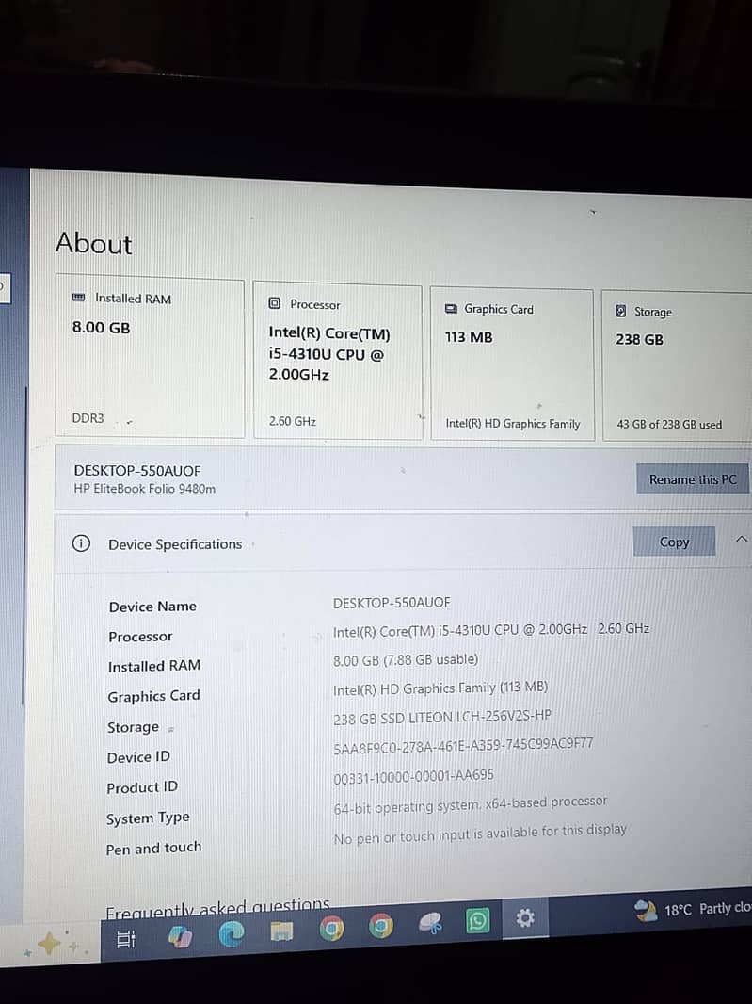752x1004 pixels.
Task: Open the Frequently asked questions section
Action: point(217,908)
